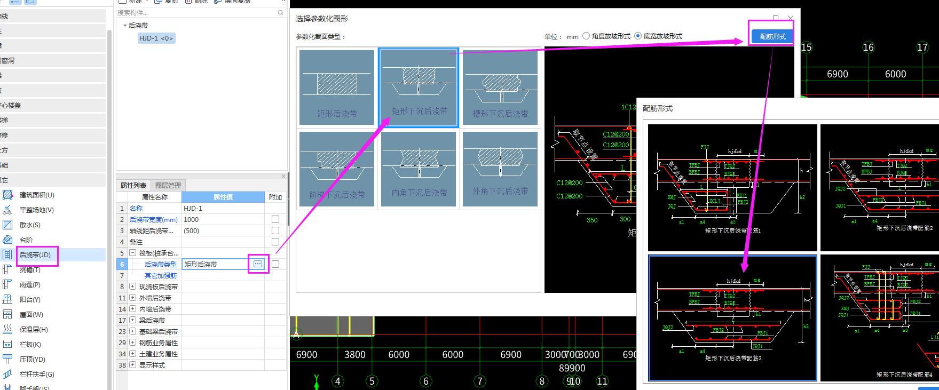Select 矩形下沉后浇带配筋1 diagram

732,188
